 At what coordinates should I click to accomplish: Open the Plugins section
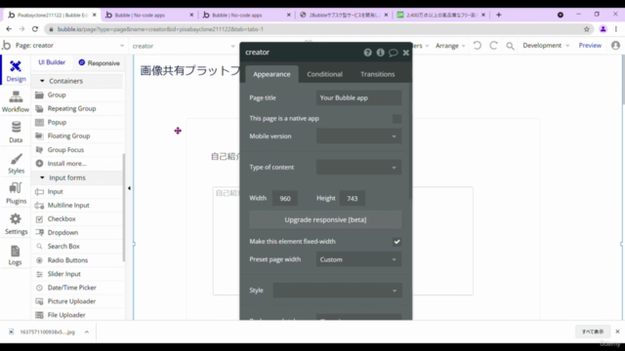coord(16,193)
